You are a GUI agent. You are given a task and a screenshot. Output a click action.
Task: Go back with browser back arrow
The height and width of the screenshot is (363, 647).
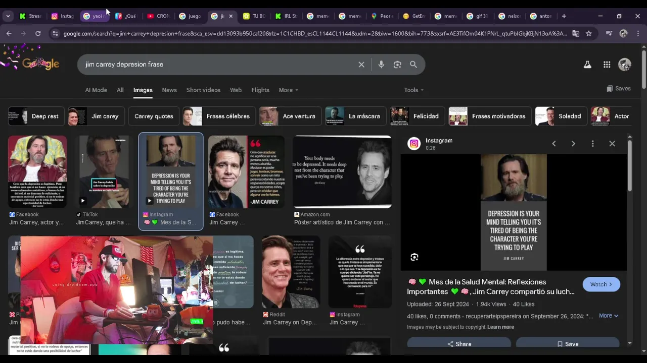coord(9,33)
